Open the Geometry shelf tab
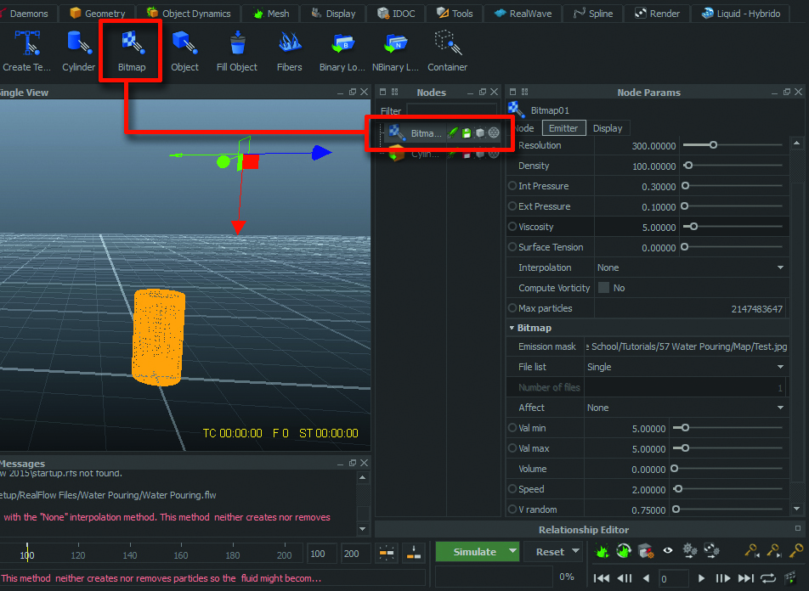Image resolution: width=809 pixels, height=591 pixels. point(98,14)
